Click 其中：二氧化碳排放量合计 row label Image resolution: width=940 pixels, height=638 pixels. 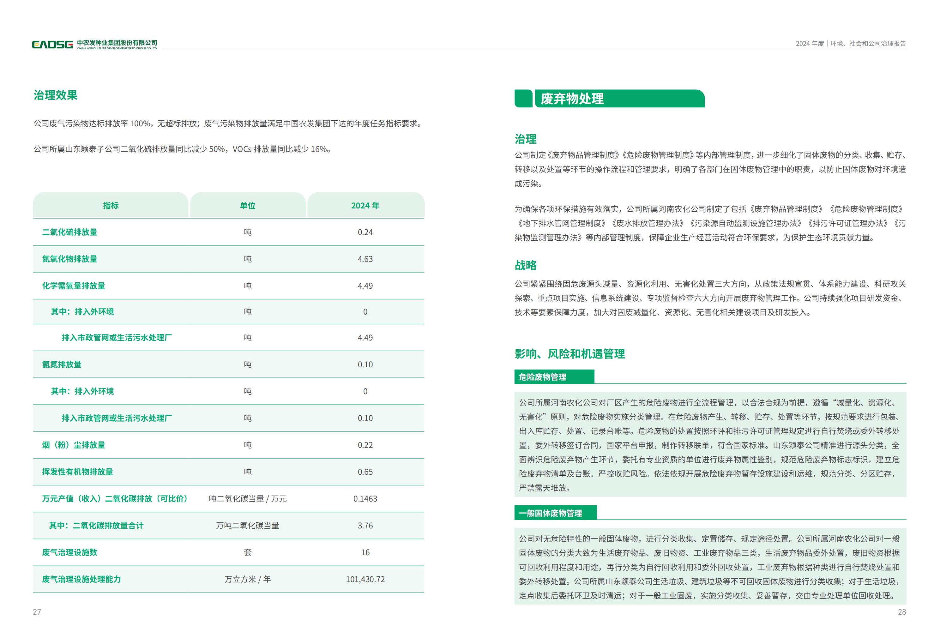(96, 526)
